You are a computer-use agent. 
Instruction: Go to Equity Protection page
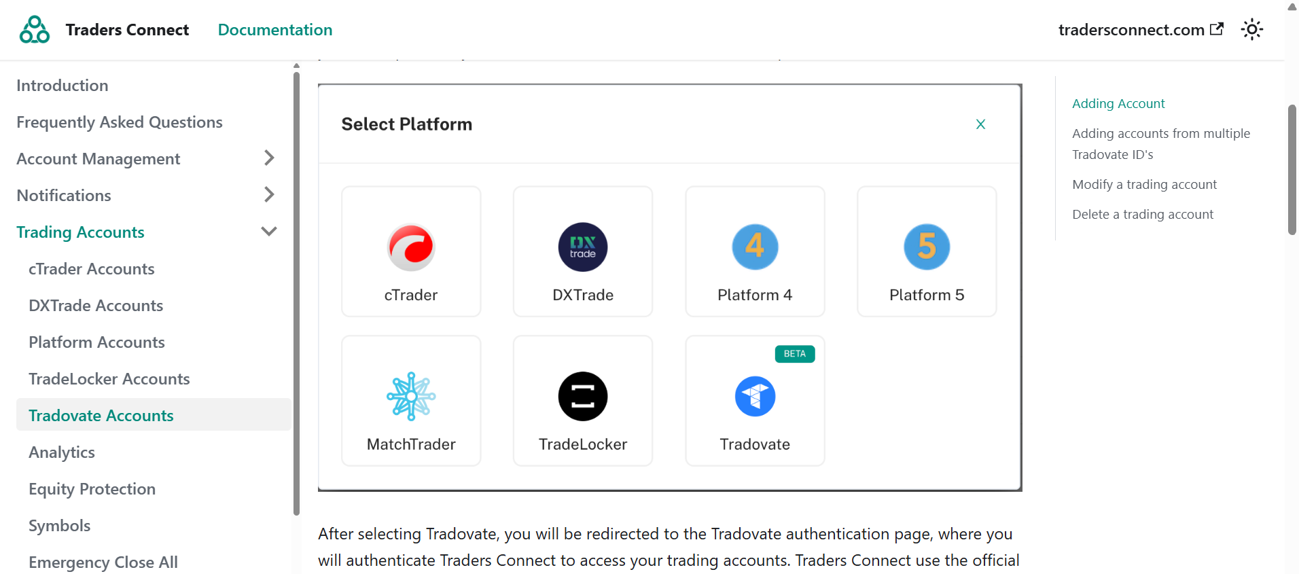tap(92, 489)
